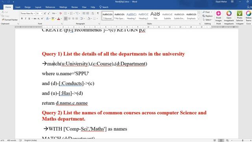Open the font name dropdown
The image size is (252, 142).
click(x=35, y=13)
